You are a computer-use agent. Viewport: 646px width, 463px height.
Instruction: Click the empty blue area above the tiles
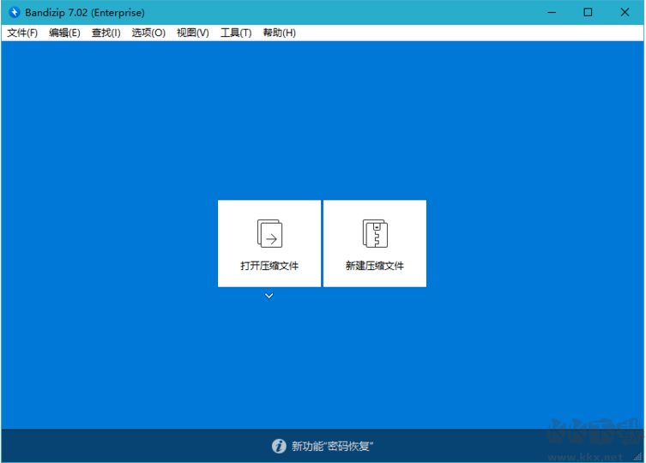(x=323, y=120)
